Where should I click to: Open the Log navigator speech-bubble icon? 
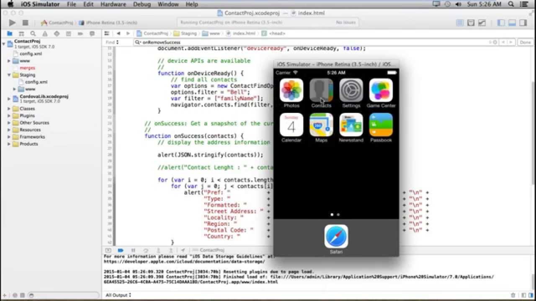92,33
